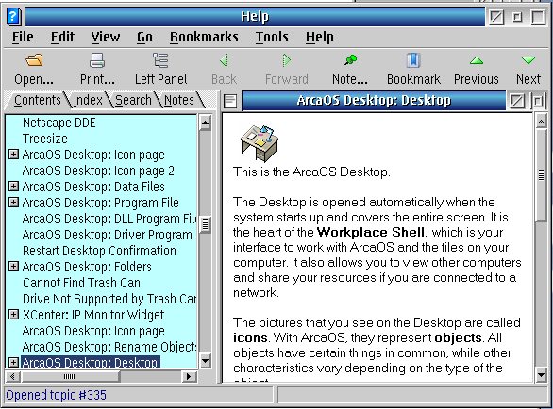This screenshot has width=553, height=409.
Task: Click contents horizontal scroll thumb
Action: (70, 377)
